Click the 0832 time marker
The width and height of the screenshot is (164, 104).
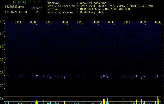click(x=33, y=22)
